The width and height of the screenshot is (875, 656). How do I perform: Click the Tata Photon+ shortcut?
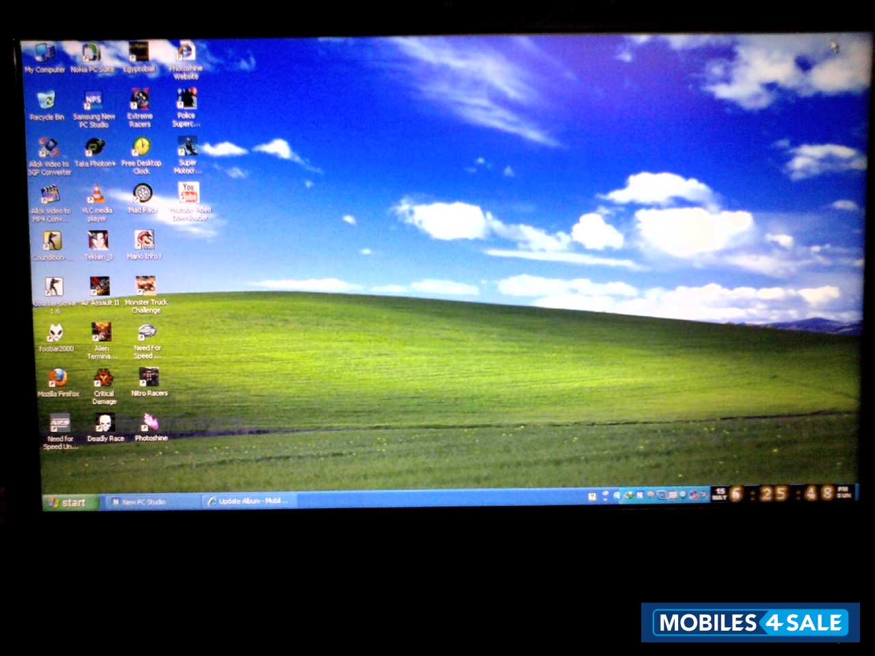click(94, 148)
